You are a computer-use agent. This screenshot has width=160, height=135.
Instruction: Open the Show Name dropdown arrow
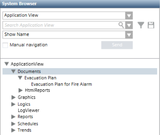click(x=129, y=35)
